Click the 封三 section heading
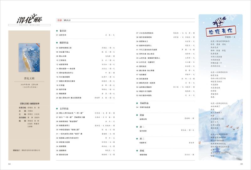 click(x=142, y=138)
